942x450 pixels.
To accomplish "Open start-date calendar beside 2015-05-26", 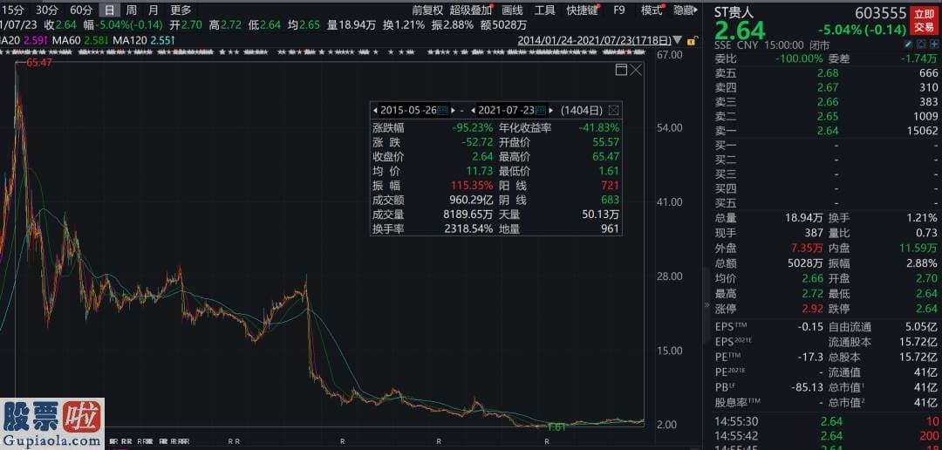I will [443, 111].
